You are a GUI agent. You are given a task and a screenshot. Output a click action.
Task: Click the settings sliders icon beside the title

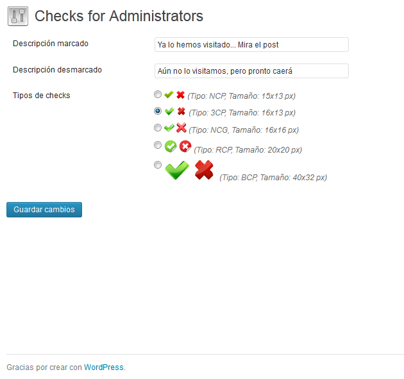coord(18,16)
